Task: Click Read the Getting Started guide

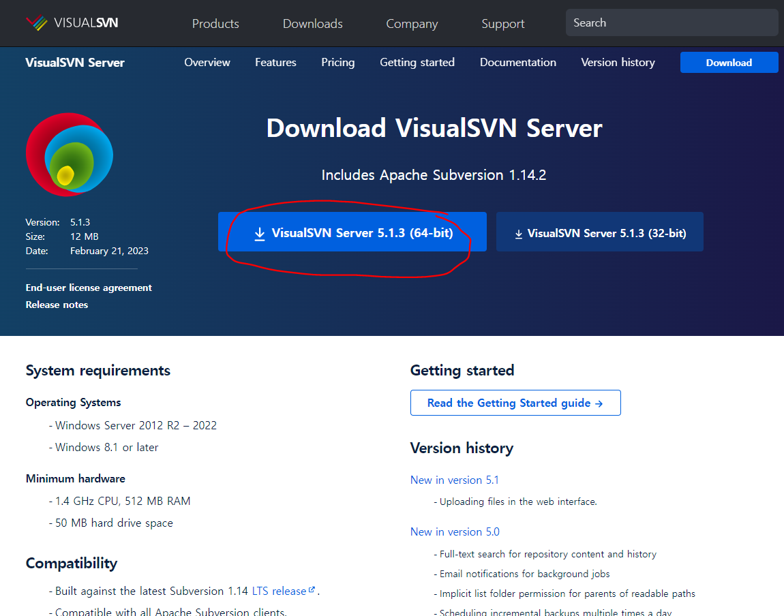Action: click(x=515, y=403)
